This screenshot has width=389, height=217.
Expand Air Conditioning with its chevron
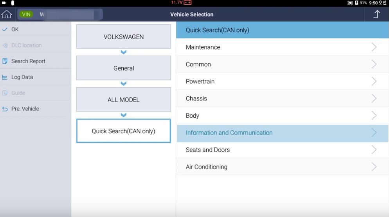point(374,167)
